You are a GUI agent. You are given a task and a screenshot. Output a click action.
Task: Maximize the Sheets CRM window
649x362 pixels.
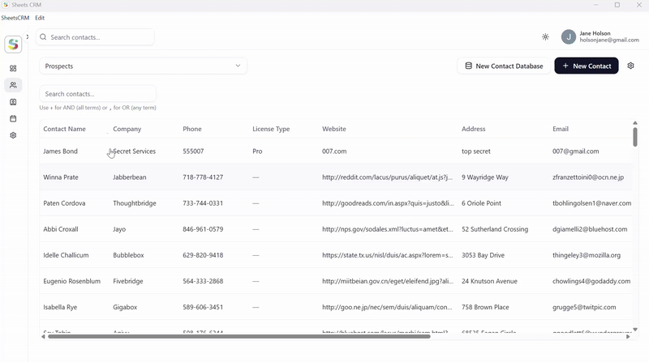[x=617, y=5]
